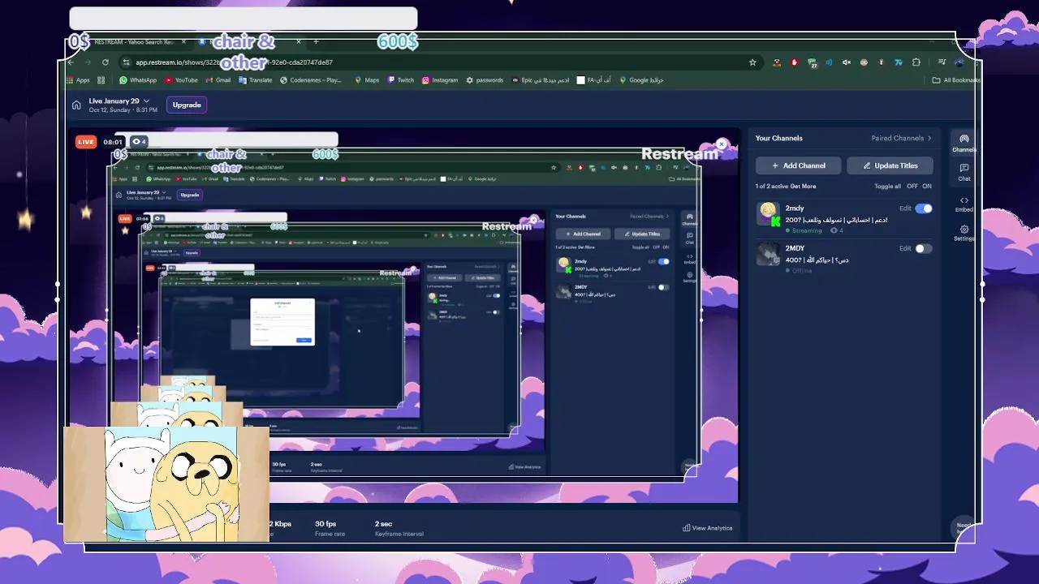This screenshot has width=1039, height=584.
Task: Edit the 2mdy streaming channel
Action: tap(905, 208)
